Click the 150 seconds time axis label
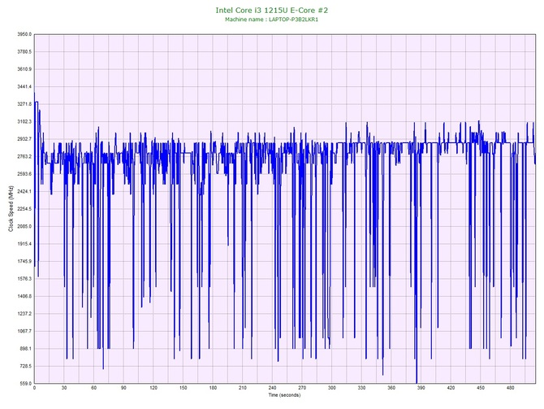The image size is (544, 409). (x=183, y=388)
